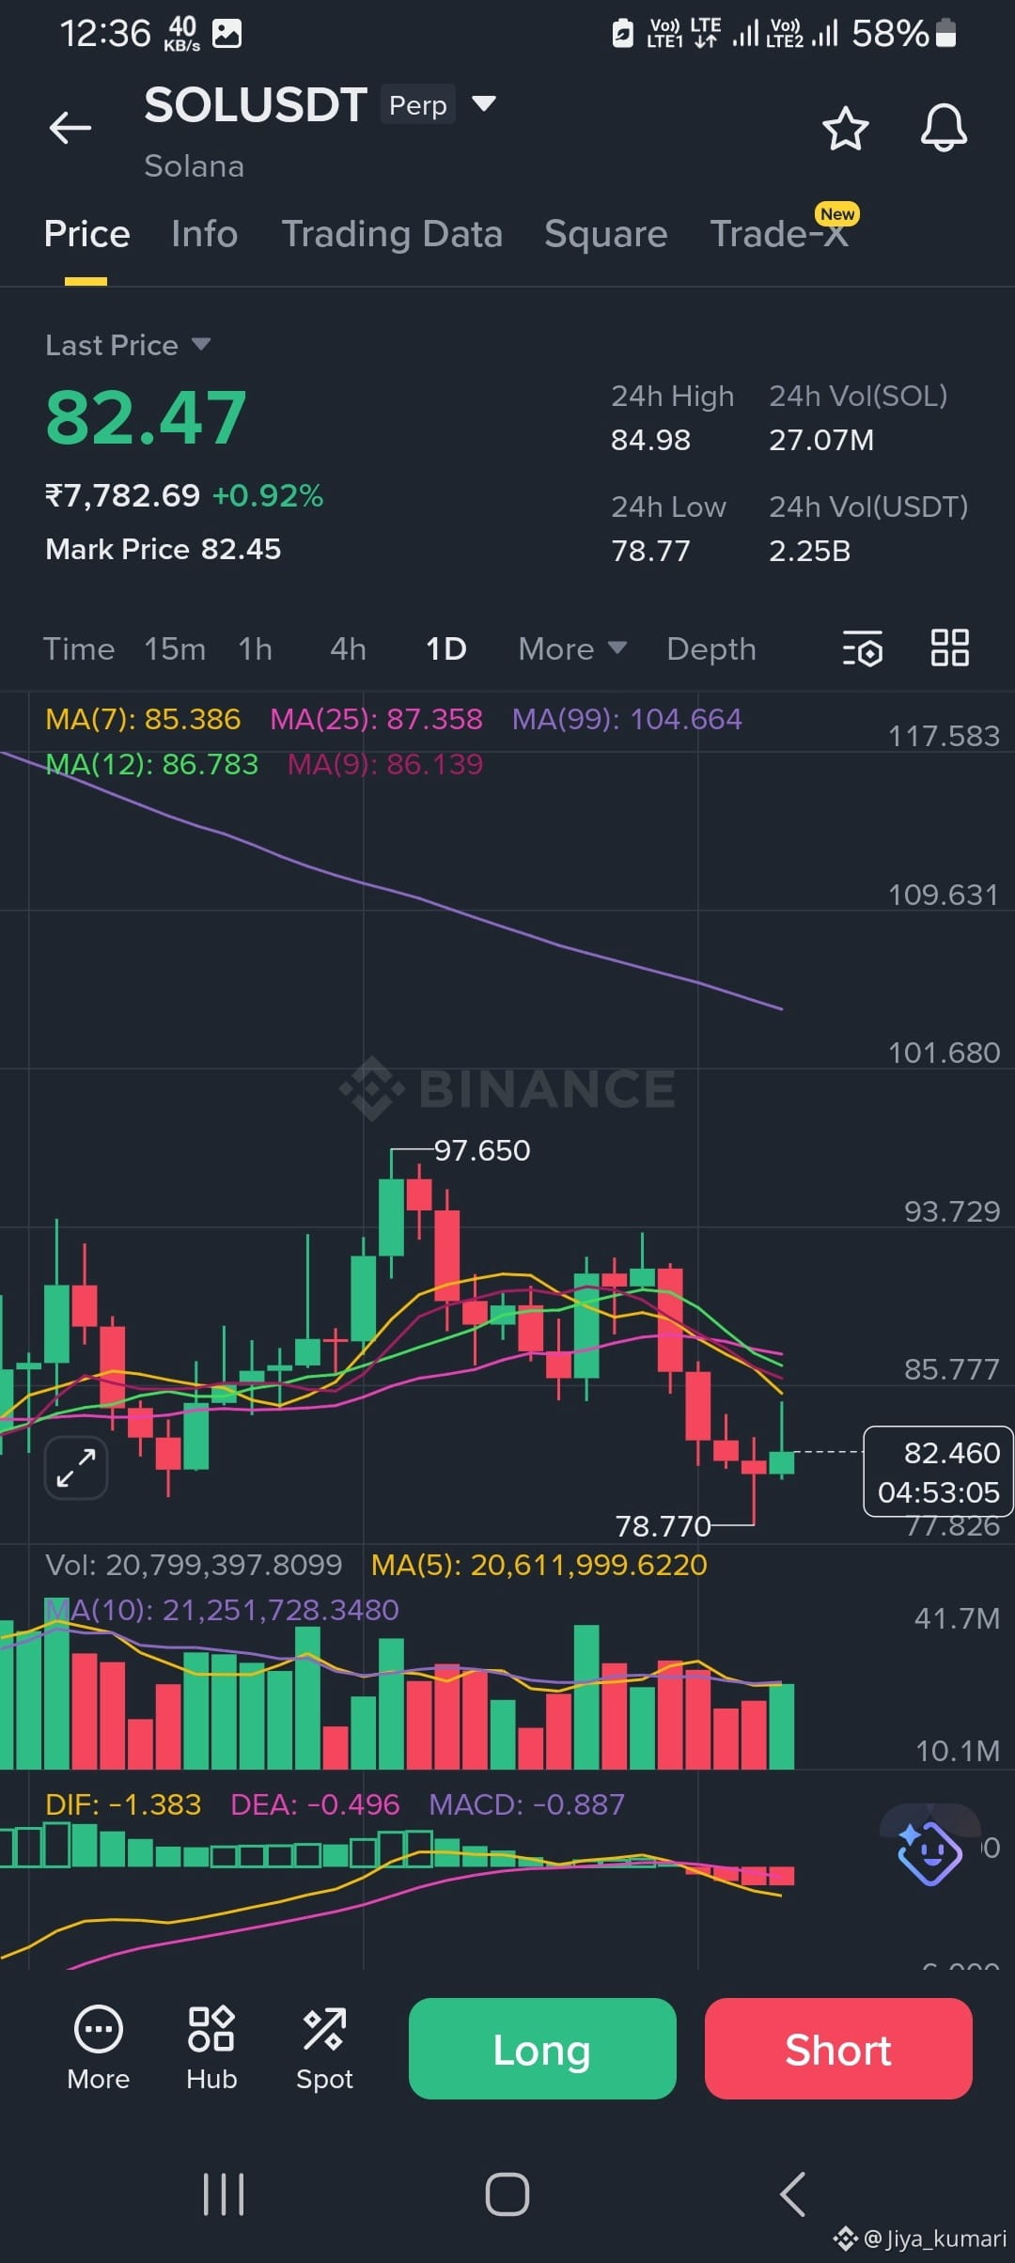Image resolution: width=1015 pixels, height=2263 pixels.
Task: Select the 1D timeframe
Action: pyautogui.click(x=445, y=648)
